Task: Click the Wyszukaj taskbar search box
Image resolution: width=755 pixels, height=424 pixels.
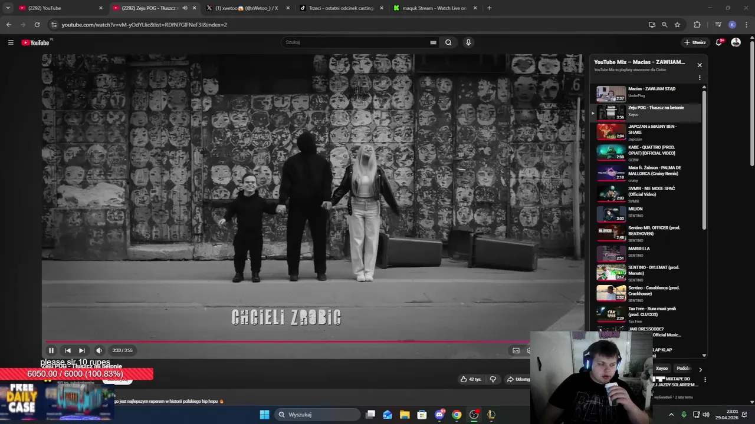Action: (x=317, y=415)
